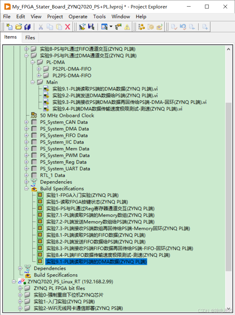This screenshot has height=315, width=235.
Task: Click the Cut scissors icon
Action: 41,27
